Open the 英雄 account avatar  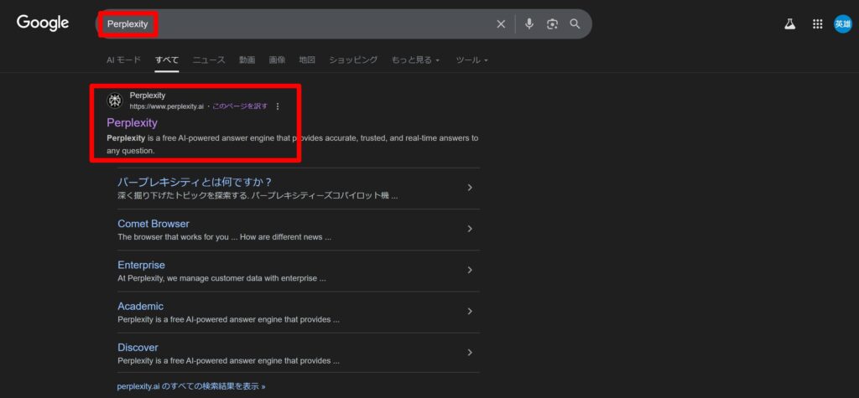coord(842,24)
